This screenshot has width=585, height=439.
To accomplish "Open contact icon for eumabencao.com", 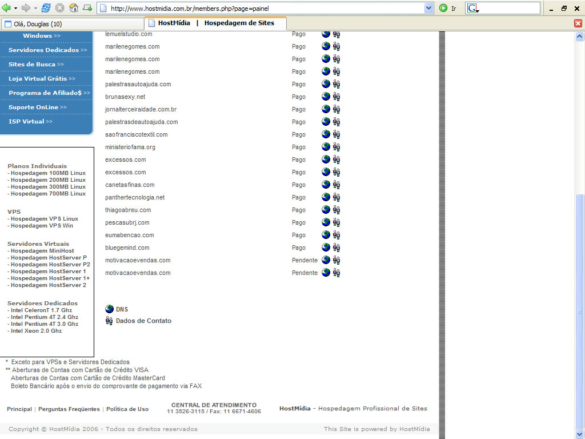I will point(336,235).
